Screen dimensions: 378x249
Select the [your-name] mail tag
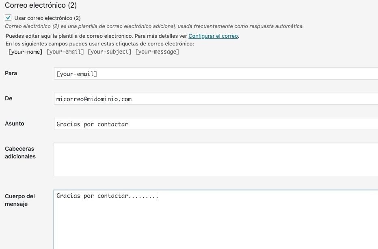coord(25,52)
